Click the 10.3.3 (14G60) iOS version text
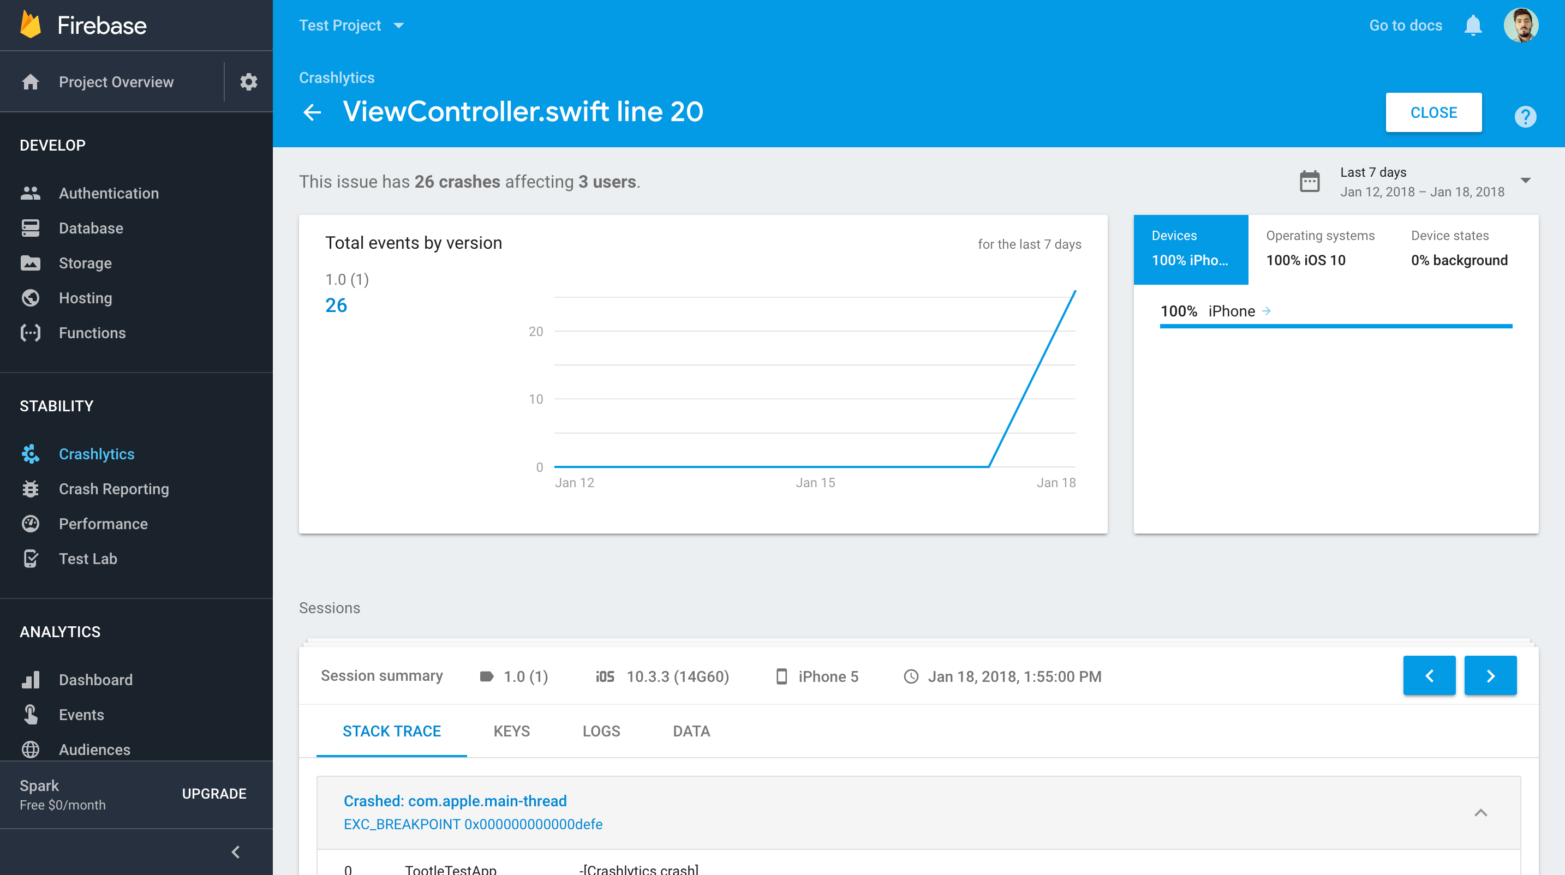The width and height of the screenshot is (1565, 875). click(677, 676)
